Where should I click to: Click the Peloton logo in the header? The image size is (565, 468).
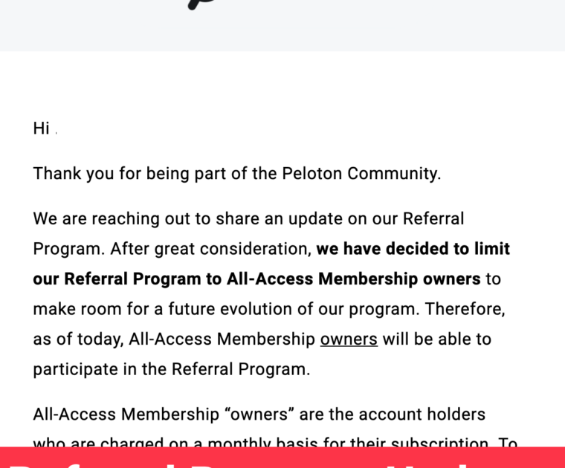click(195, 4)
